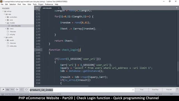Viewport: 179px width, 101px height.
Task: Open the Selection menu
Action: pos(13,4)
